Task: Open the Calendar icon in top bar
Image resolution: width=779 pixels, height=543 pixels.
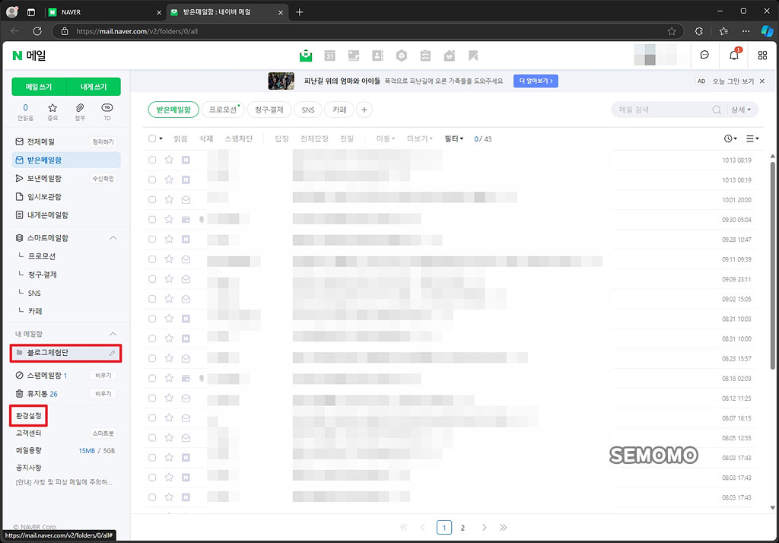Action: point(329,56)
